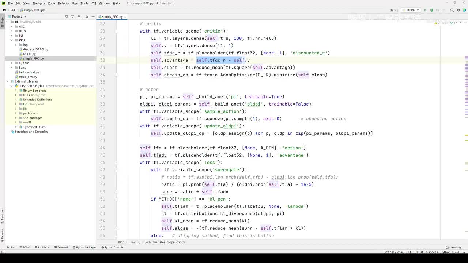Open the Favorites sidebar tab
Viewport: 468px width, 263px height.
point(2,235)
